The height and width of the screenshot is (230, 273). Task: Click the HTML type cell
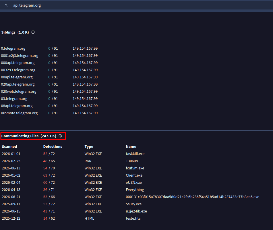(89, 218)
